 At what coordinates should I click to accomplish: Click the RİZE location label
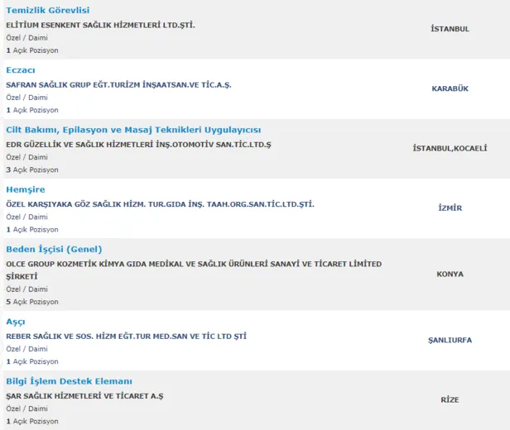450,399
